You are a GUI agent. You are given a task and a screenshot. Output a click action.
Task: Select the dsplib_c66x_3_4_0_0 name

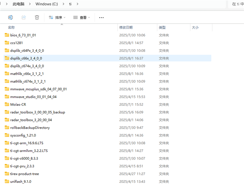tap(26, 59)
